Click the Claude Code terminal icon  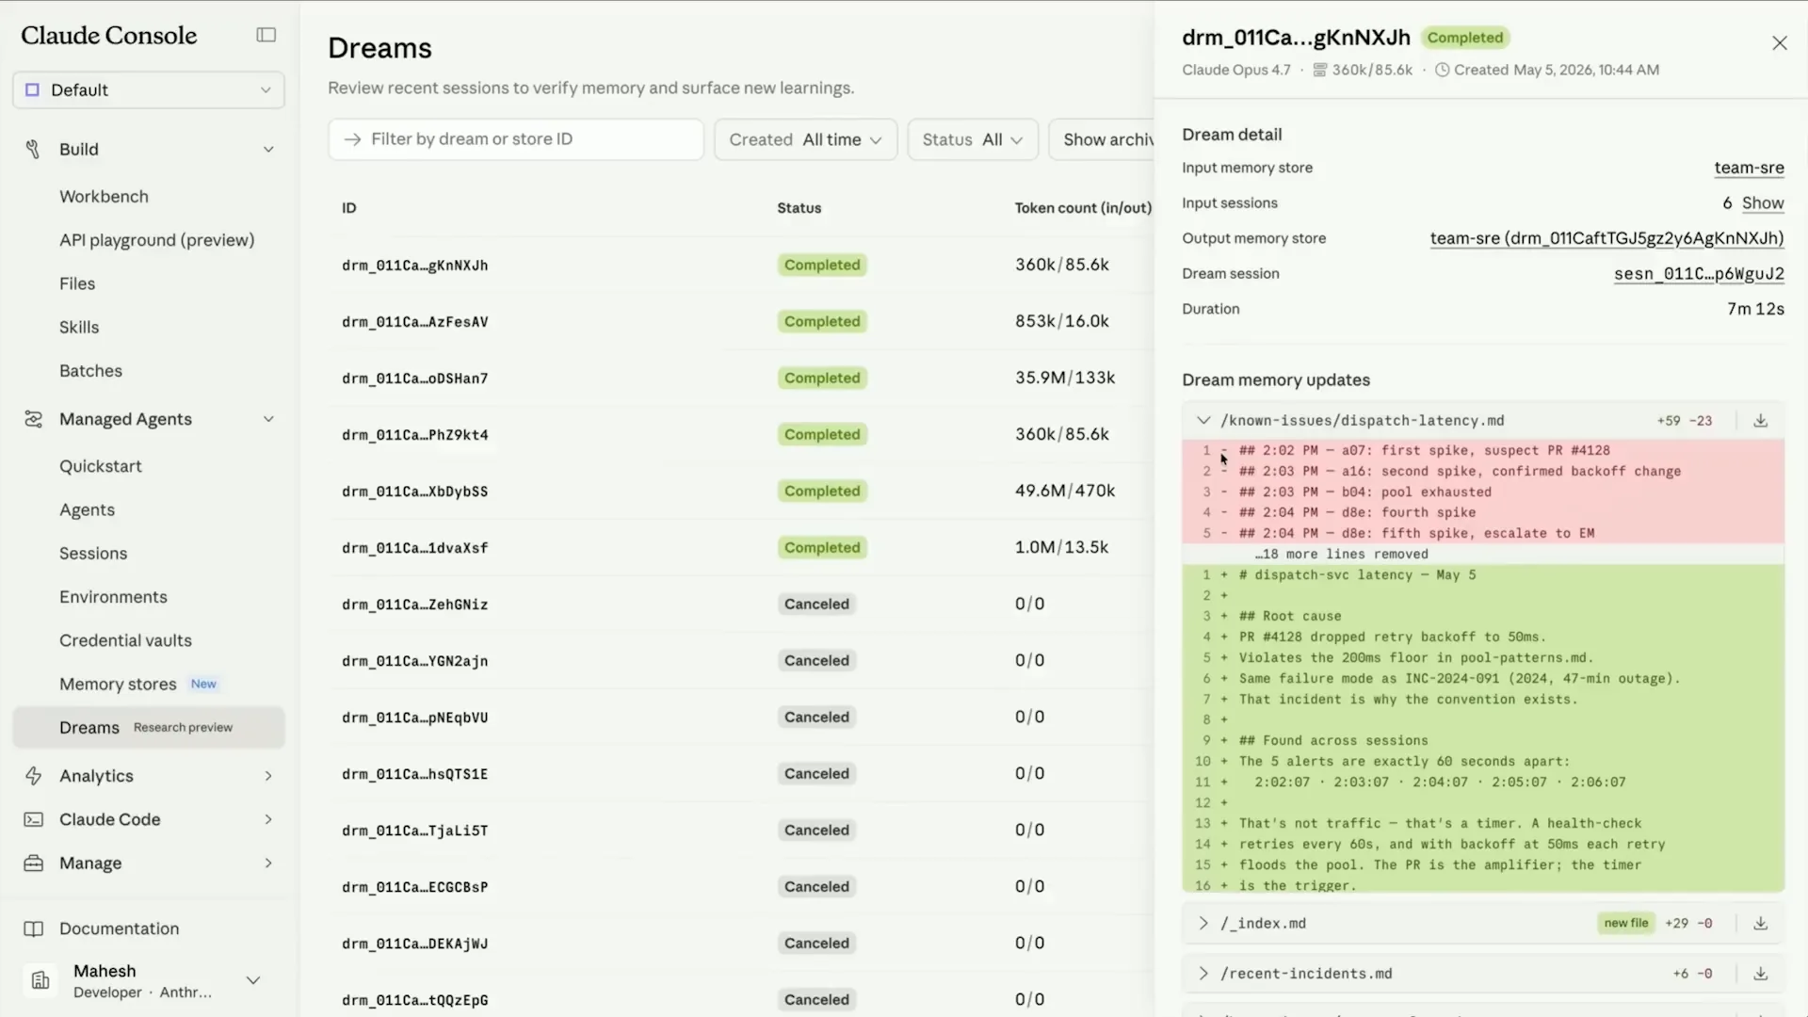pos(33,819)
